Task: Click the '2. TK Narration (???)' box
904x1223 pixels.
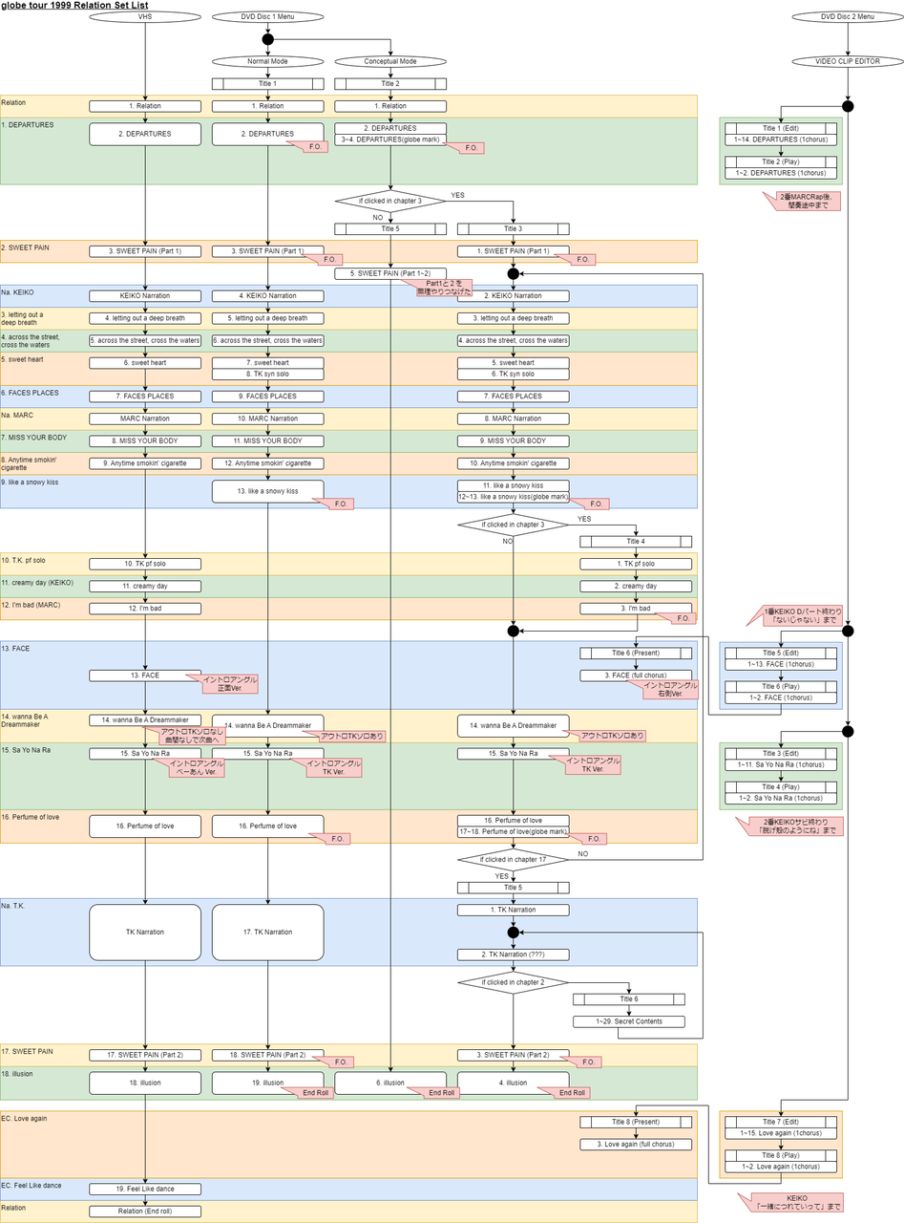Action: point(514,955)
